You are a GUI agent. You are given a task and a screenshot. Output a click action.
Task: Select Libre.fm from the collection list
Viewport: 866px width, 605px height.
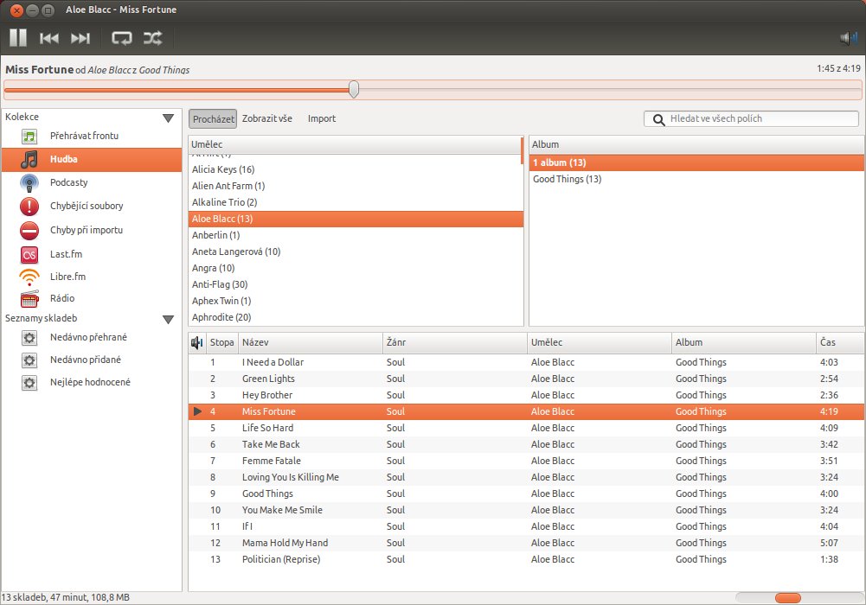click(67, 277)
